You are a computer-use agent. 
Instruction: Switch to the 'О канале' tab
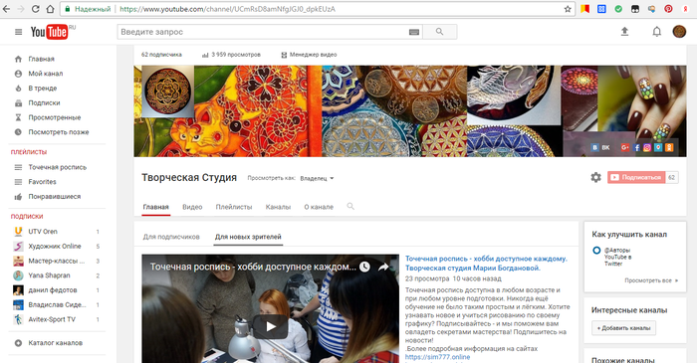(x=319, y=207)
